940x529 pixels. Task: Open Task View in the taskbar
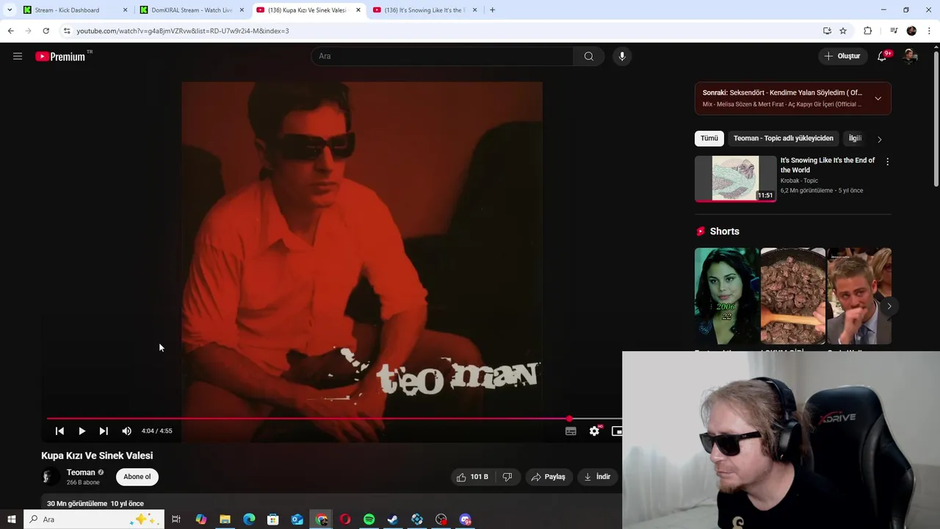click(176, 519)
